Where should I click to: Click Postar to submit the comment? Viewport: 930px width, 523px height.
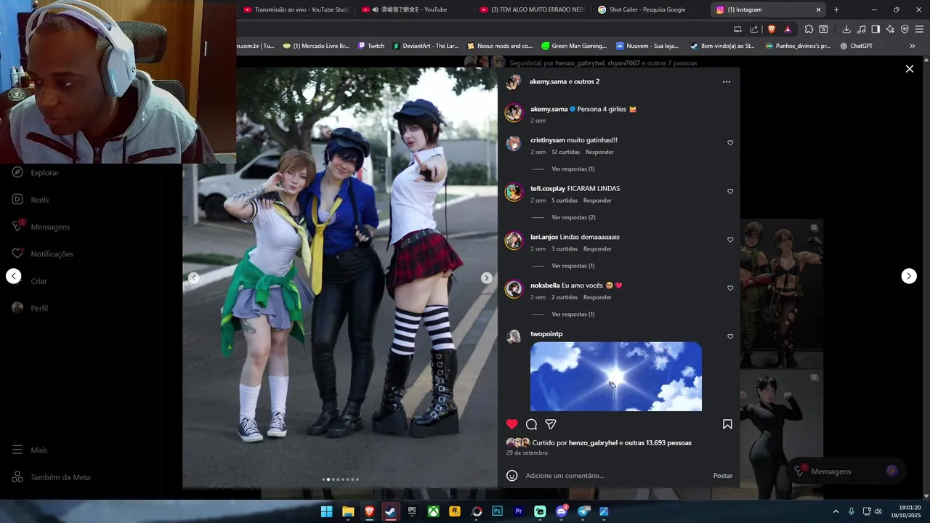point(722,476)
